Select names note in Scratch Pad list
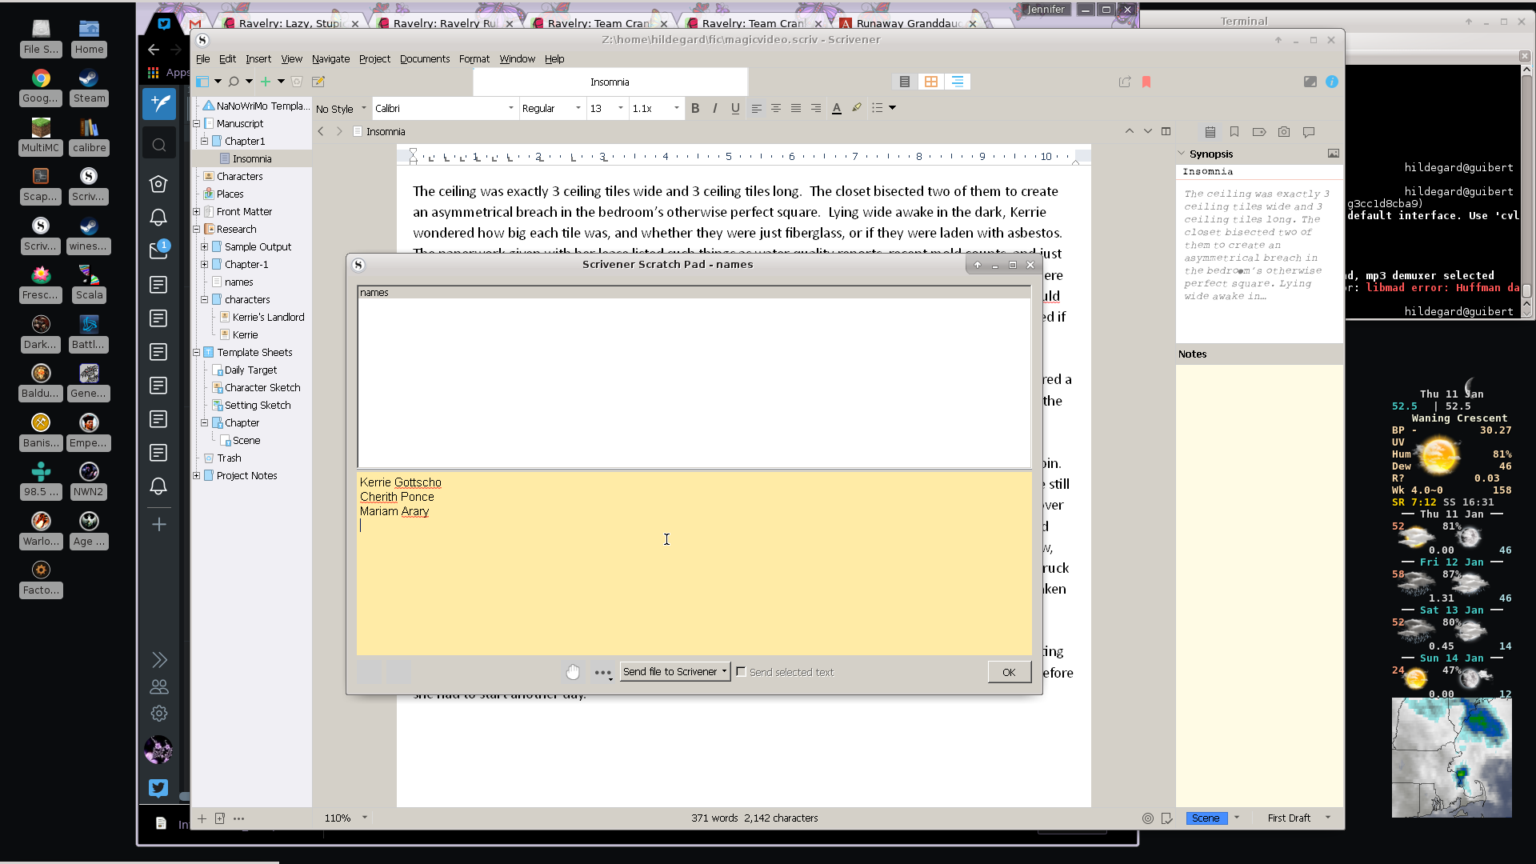Viewport: 1536px width, 864px height. coord(694,293)
